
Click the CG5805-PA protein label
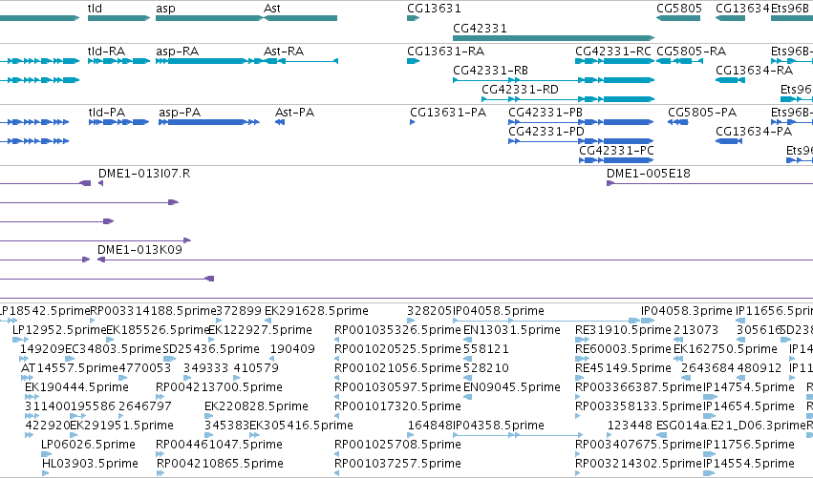(x=702, y=113)
